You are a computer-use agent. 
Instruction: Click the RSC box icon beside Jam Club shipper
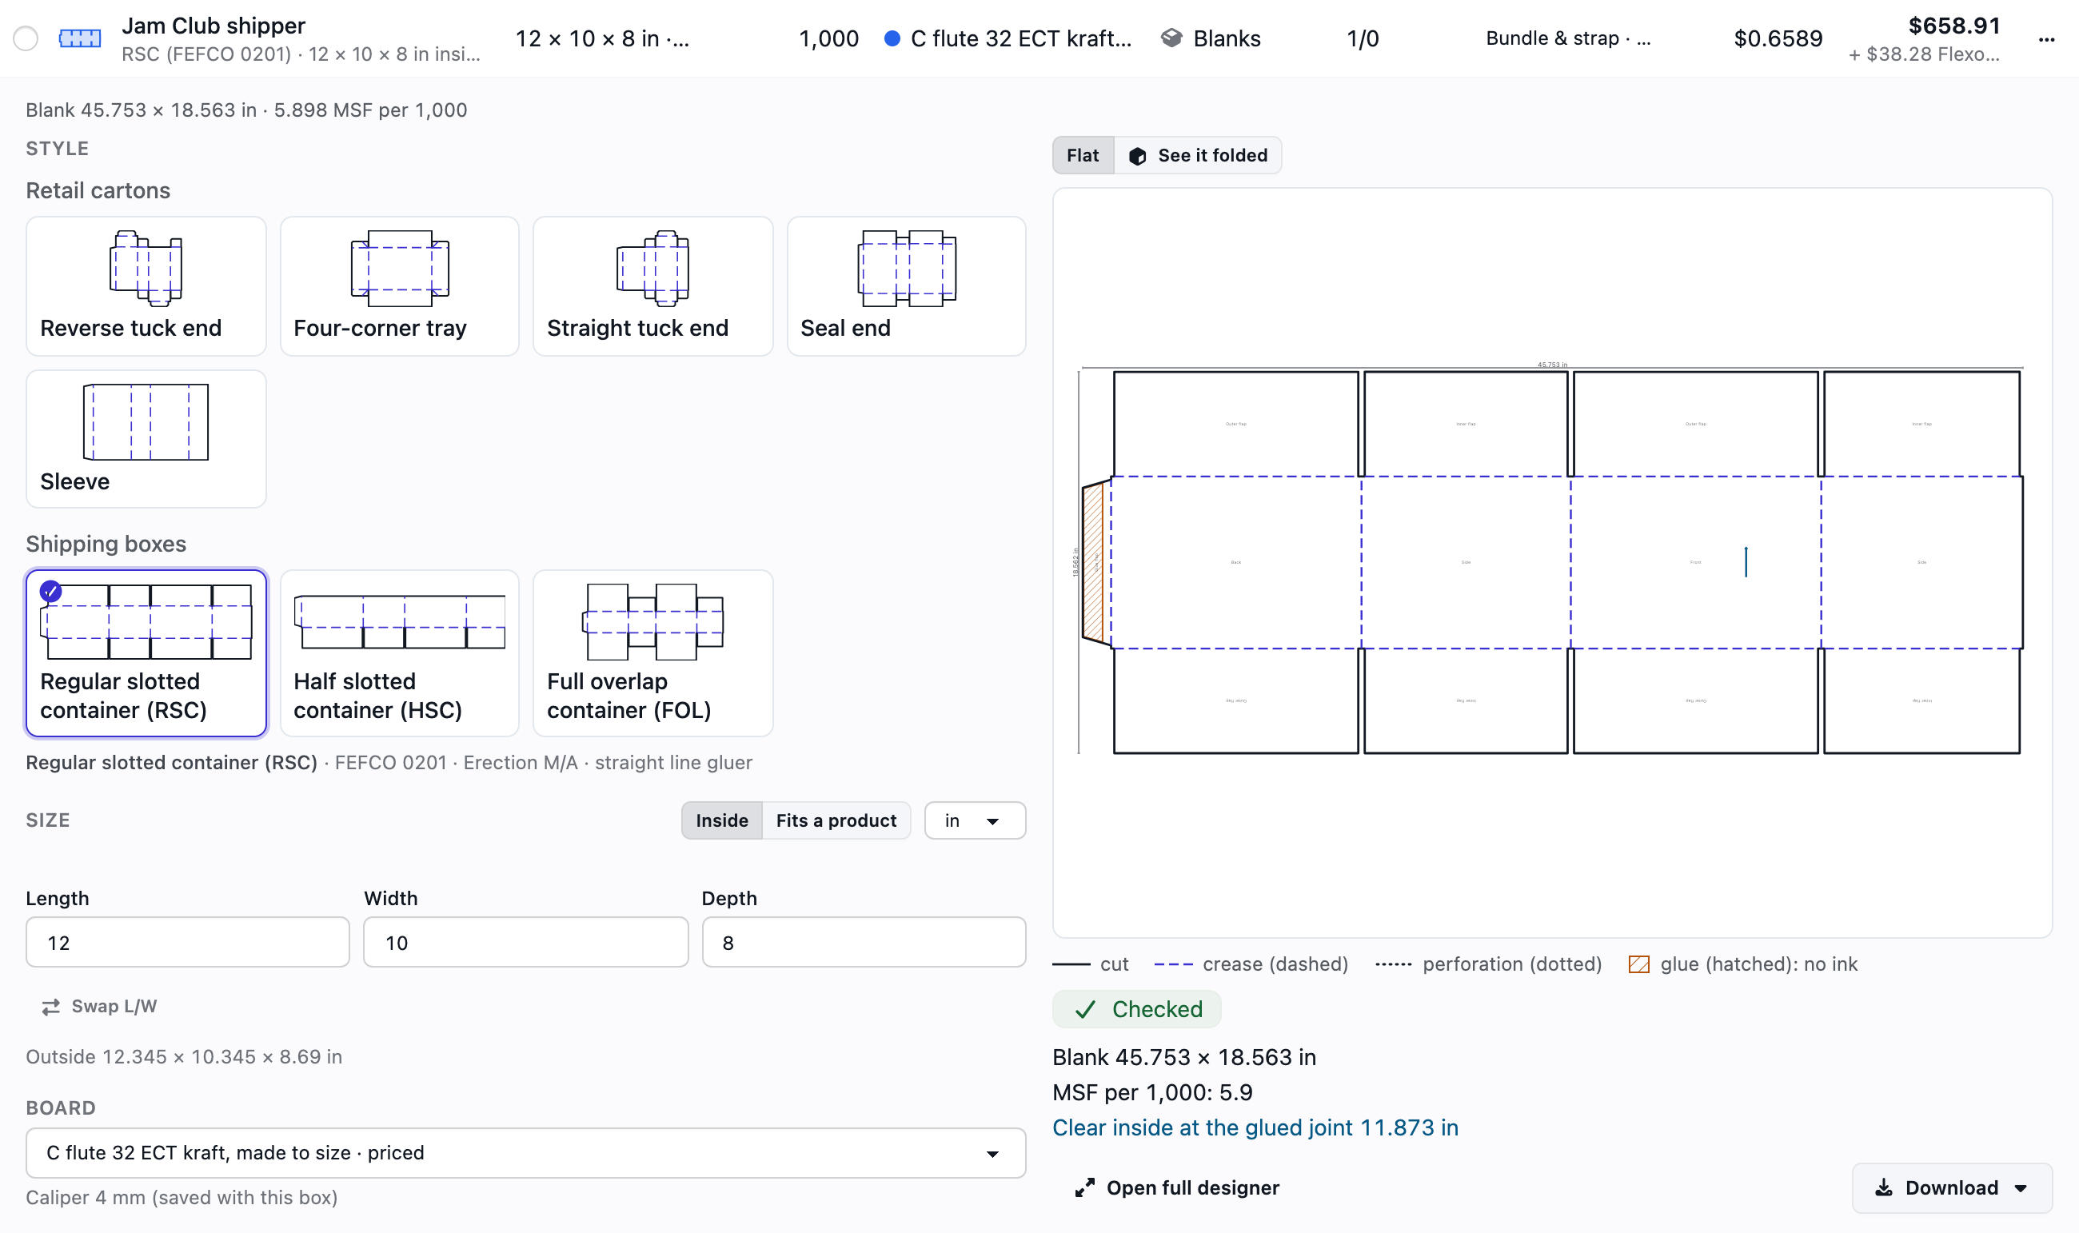(x=80, y=38)
